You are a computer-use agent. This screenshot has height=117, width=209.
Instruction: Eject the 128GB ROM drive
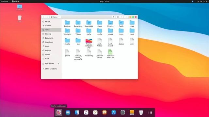[58, 64]
